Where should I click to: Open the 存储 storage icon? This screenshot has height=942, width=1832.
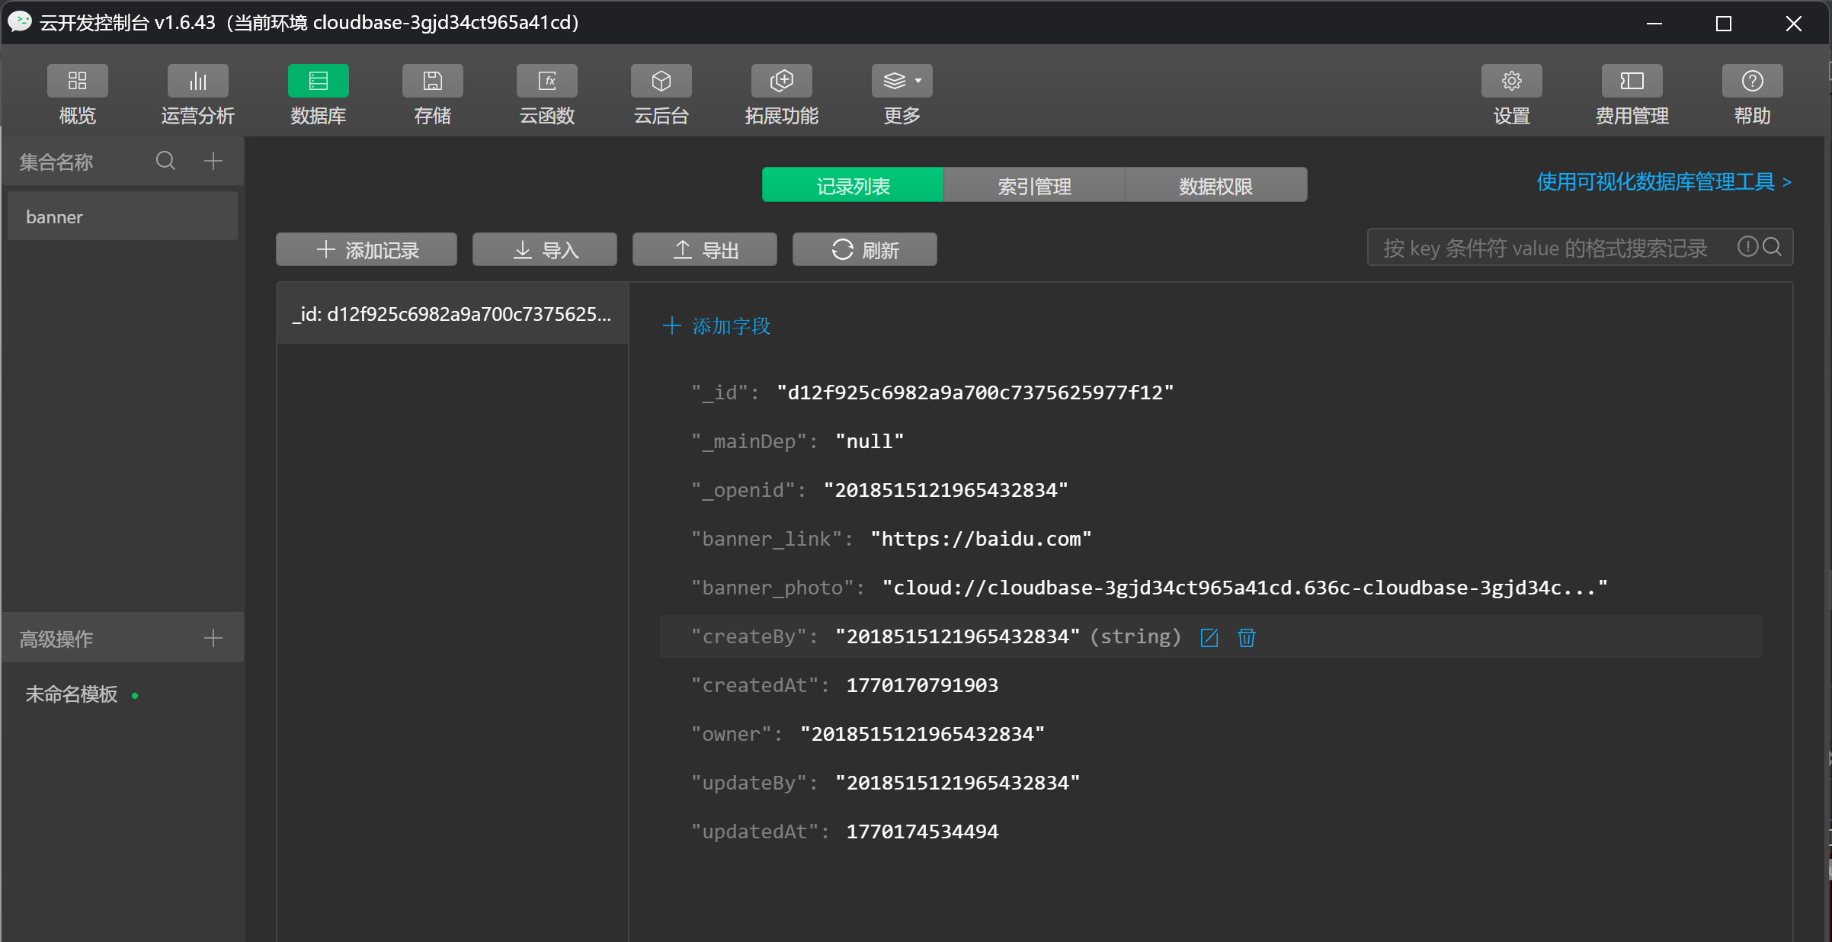tap(432, 82)
